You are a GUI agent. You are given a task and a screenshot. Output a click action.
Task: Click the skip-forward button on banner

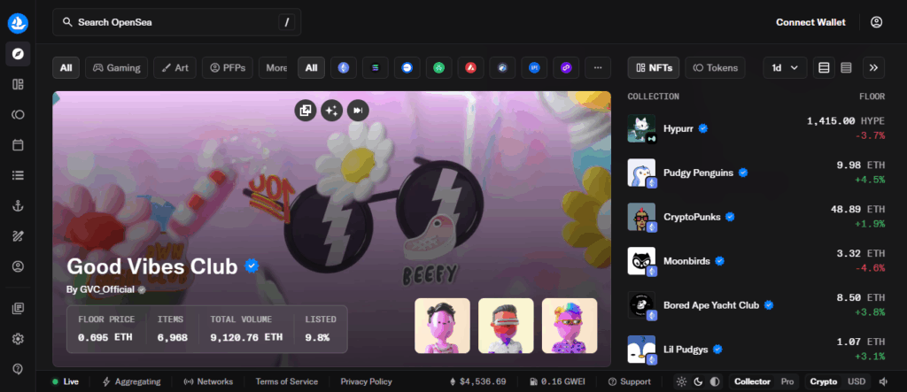click(x=358, y=110)
